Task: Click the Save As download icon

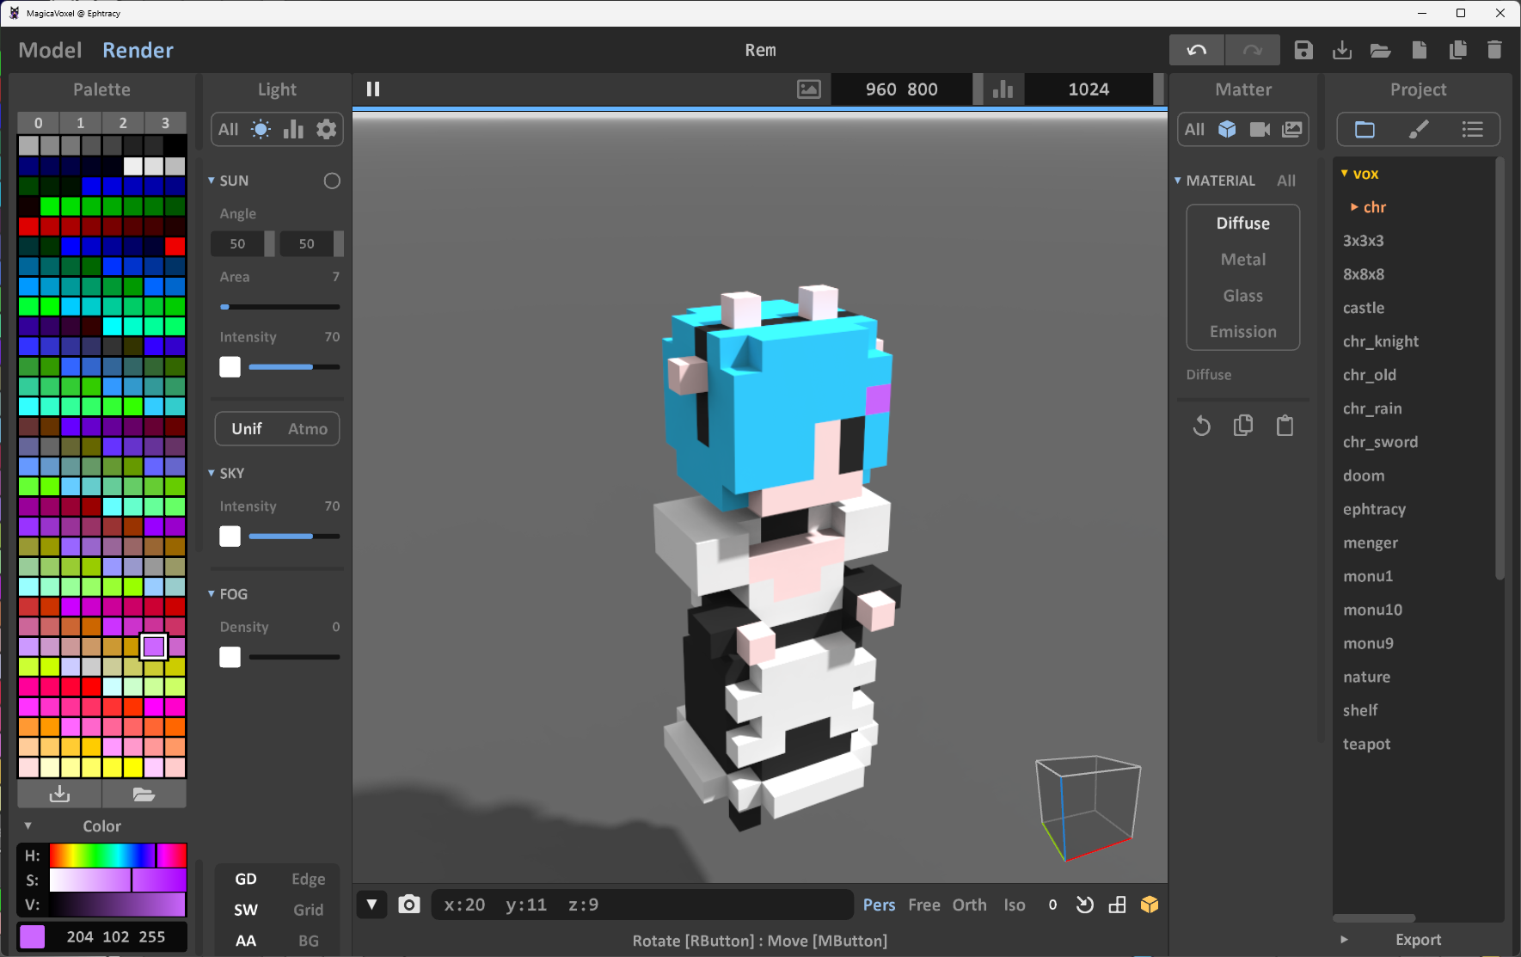Action: coord(1342,50)
